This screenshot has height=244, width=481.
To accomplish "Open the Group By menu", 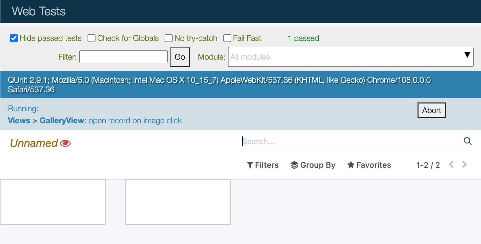I will [313, 165].
